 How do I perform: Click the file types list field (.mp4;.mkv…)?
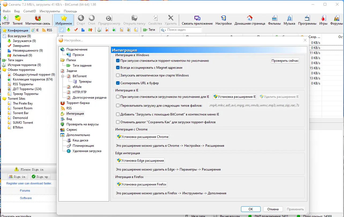[x=254, y=106]
